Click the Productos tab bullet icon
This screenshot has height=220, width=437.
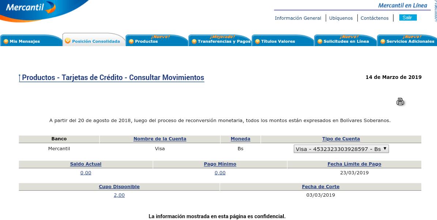click(131, 42)
